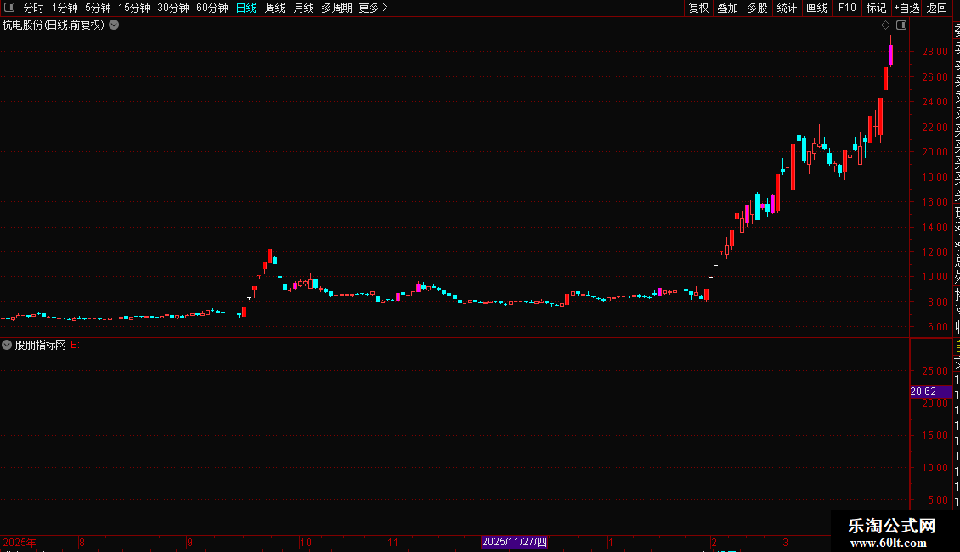Click the 12.00 price axis label
The height and width of the screenshot is (552, 960).
coord(935,251)
